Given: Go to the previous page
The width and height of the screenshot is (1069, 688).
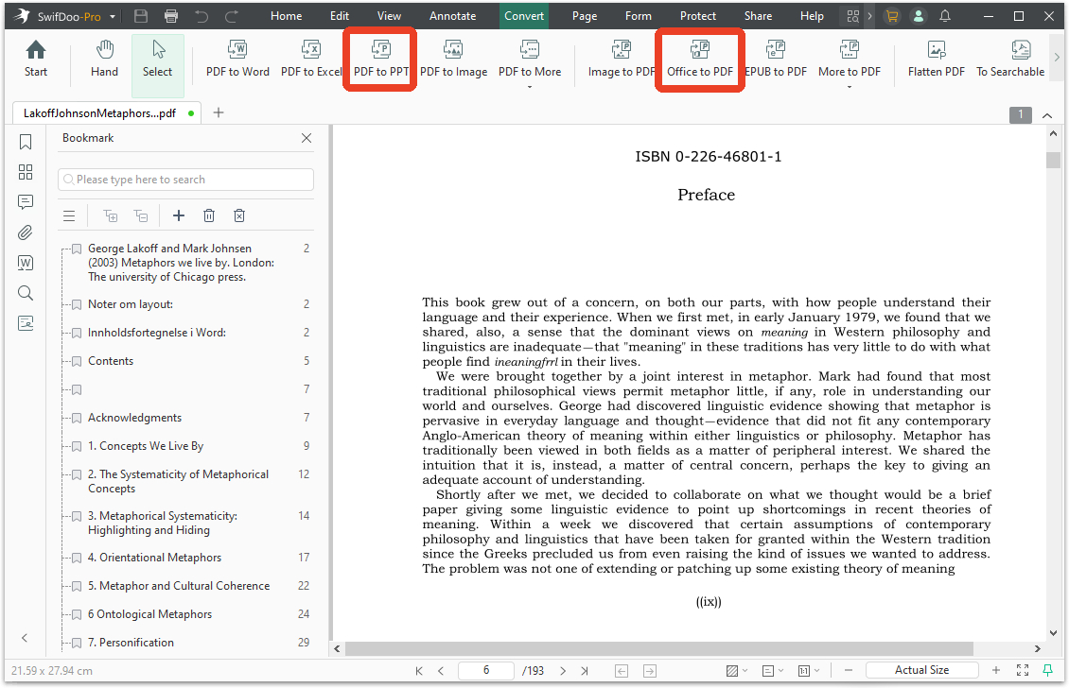Looking at the screenshot, I should [441, 671].
